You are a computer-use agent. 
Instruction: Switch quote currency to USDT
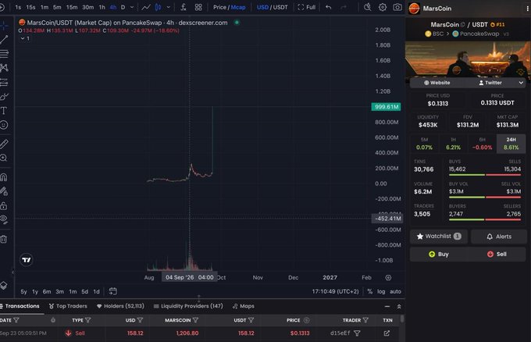[x=280, y=7]
